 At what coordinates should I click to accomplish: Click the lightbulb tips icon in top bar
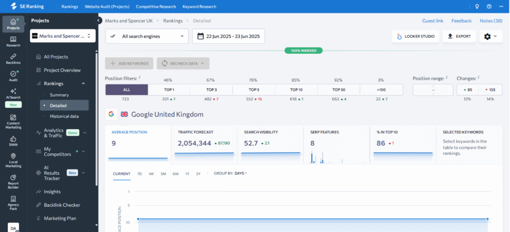tap(477, 6)
